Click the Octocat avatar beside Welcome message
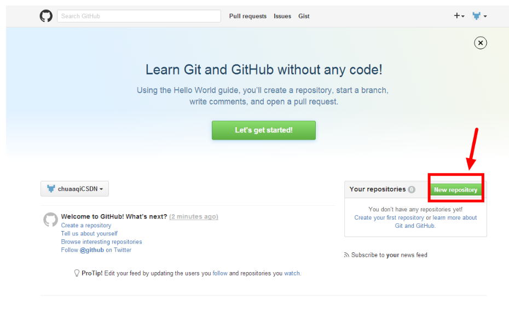The width and height of the screenshot is (509, 311). coord(51,220)
